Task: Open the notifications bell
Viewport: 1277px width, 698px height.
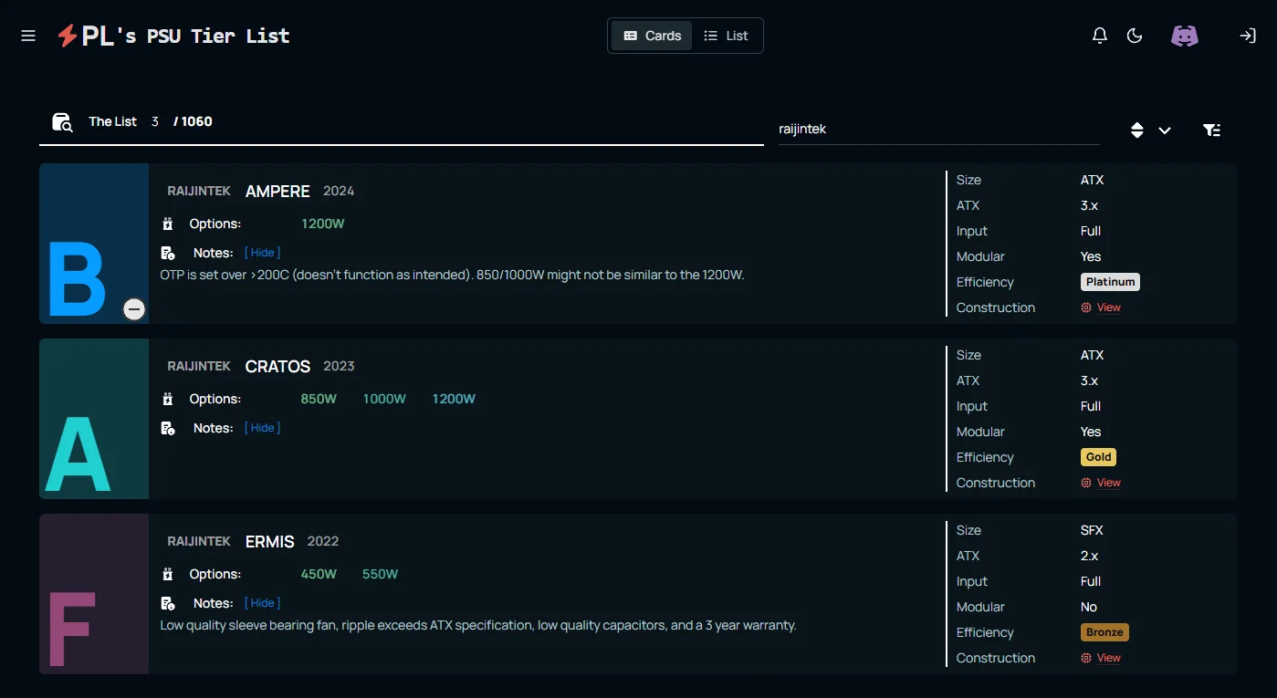Action: point(1100,36)
